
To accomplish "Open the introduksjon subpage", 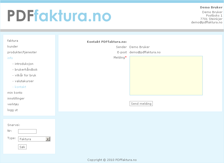I will (x=24, y=64).
